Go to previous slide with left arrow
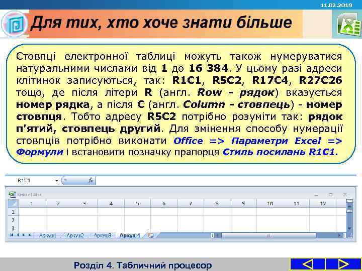The width and height of the screenshot is (362, 271). click(307, 264)
